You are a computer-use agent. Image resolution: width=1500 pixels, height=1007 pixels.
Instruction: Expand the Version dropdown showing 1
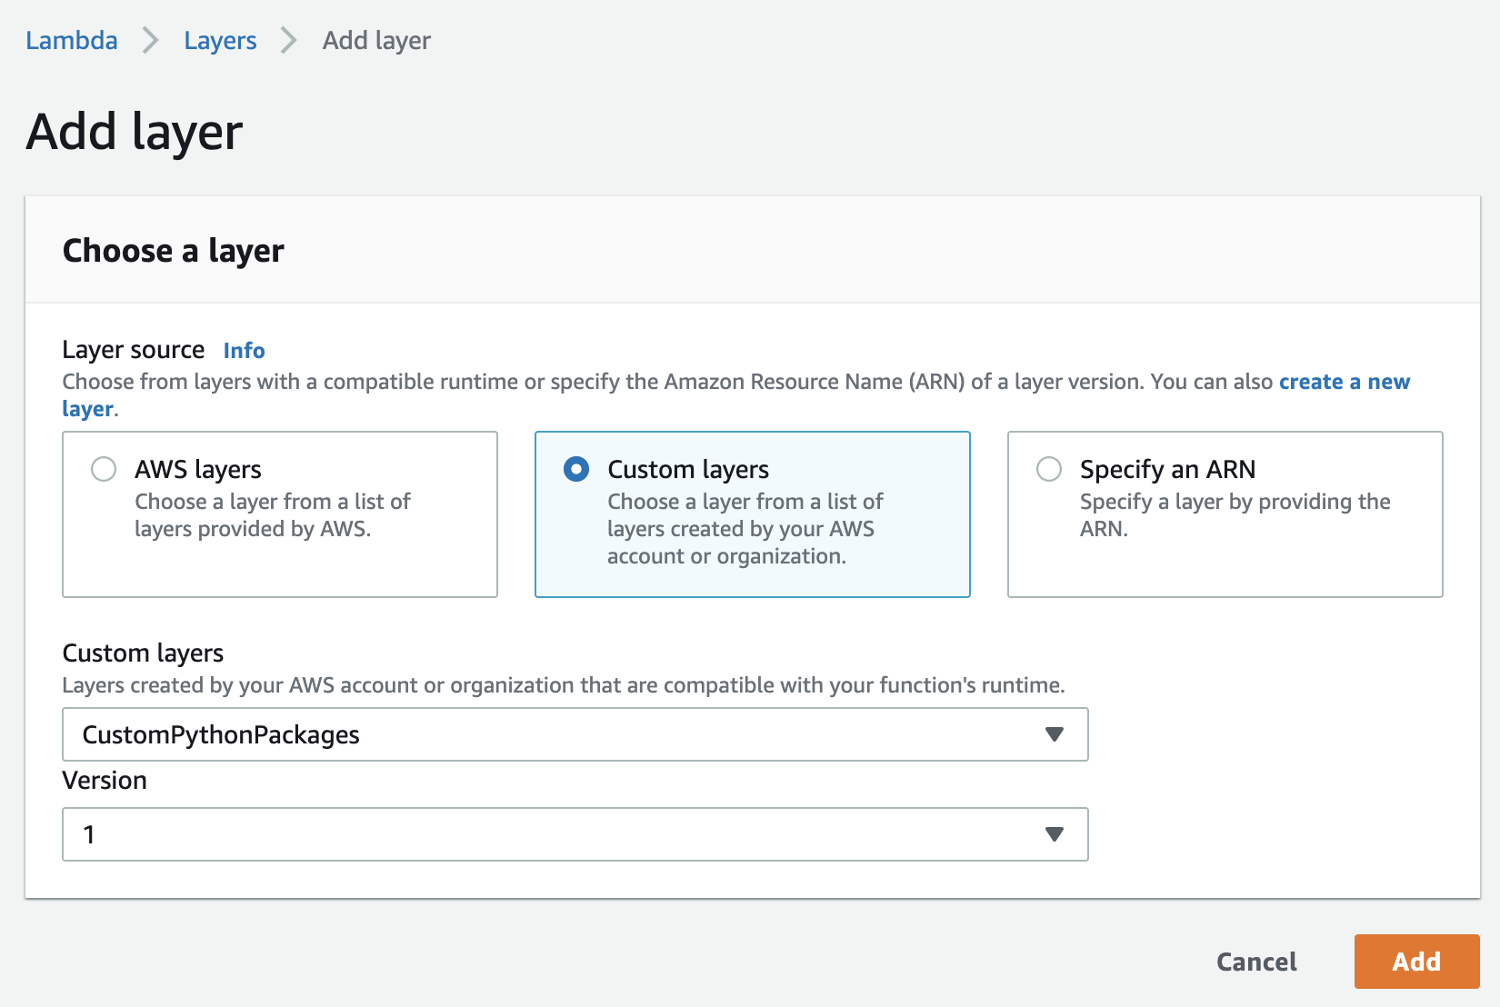point(564,834)
